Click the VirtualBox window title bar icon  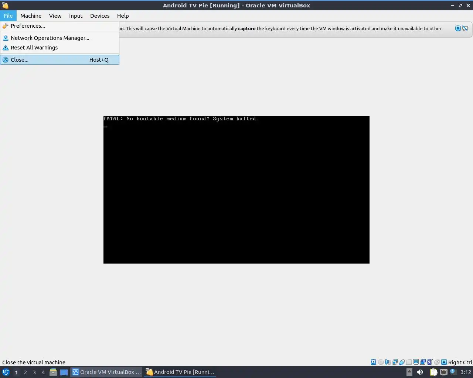click(5, 6)
